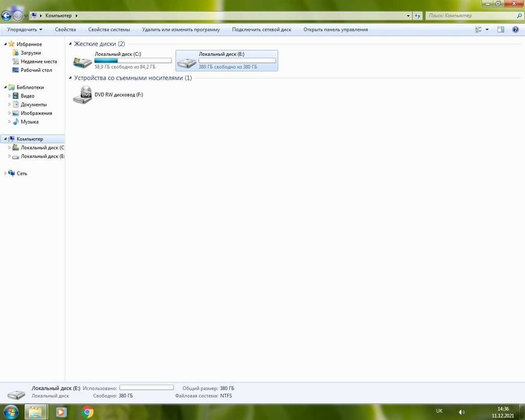Expand the Изображения library arrow
The image size is (525, 420).
10,113
